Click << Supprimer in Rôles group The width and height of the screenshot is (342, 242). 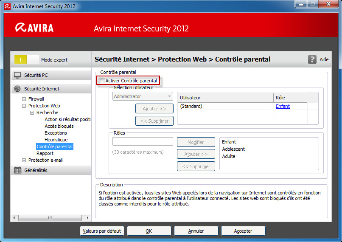(196, 166)
